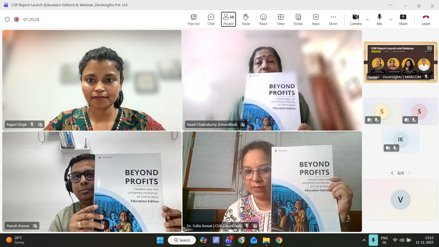The image size is (439, 247).
Task: Click the 6/6 page indicator
Action: [x=401, y=173]
